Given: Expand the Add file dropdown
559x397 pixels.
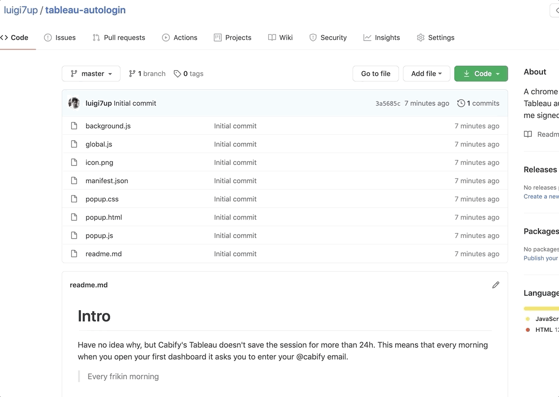Looking at the screenshot, I should point(426,74).
